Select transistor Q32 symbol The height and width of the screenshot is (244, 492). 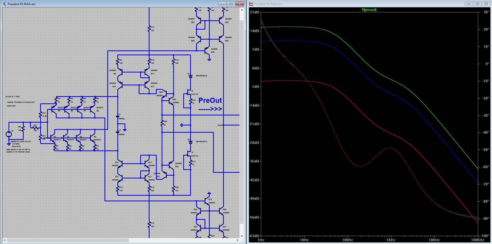[x=172, y=165]
